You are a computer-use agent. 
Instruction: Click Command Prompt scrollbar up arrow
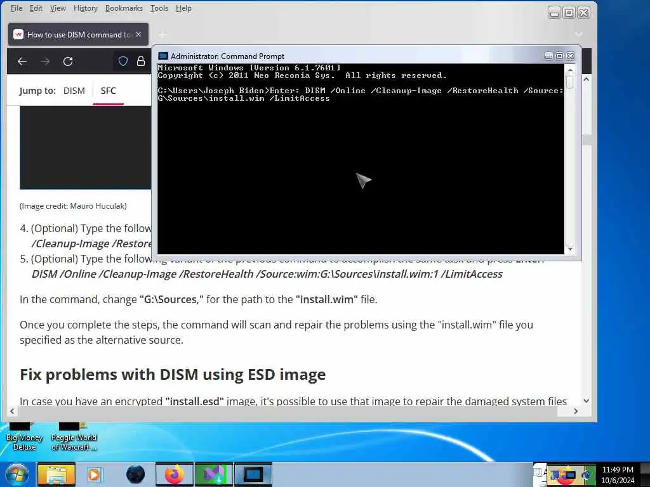(570, 70)
